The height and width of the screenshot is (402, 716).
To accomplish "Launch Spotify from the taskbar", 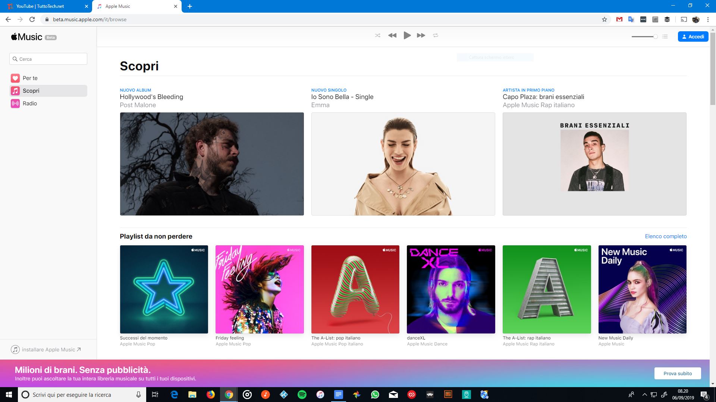I will tap(302, 395).
